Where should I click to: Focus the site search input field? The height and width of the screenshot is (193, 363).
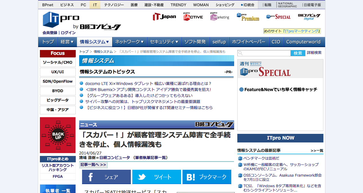(x=264, y=53)
